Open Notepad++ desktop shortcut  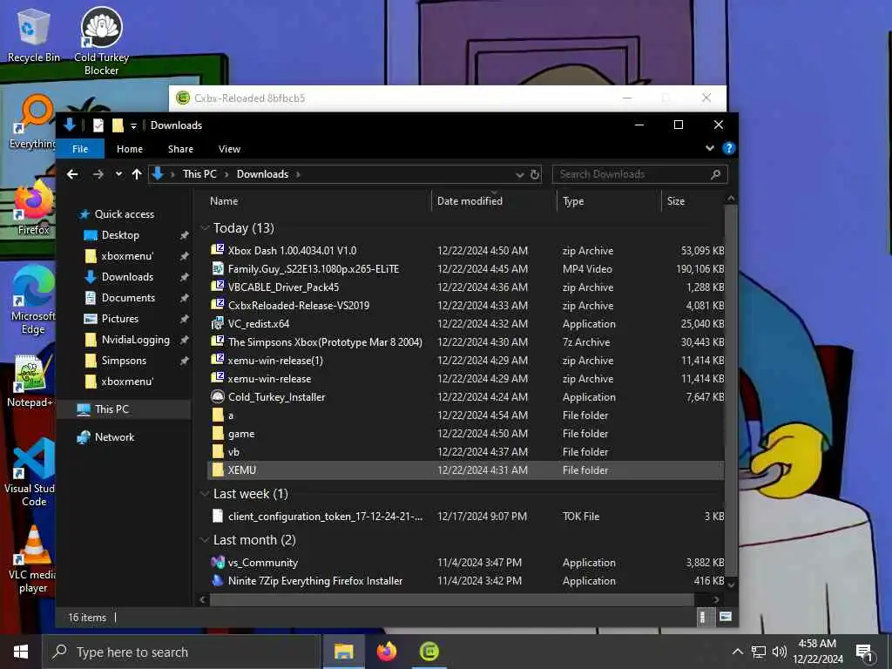pyautogui.click(x=30, y=382)
